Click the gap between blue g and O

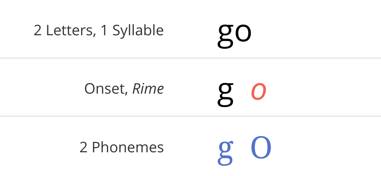tap(242, 150)
